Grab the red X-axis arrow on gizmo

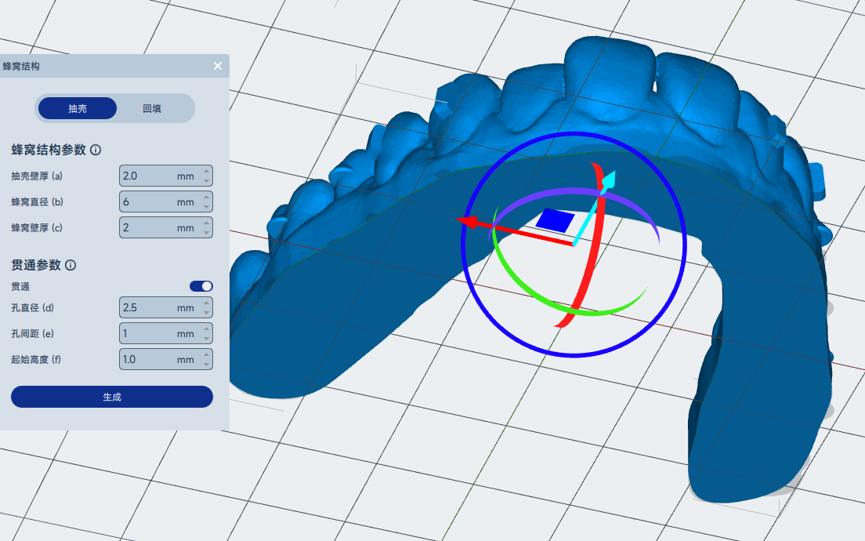(x=468, y=222)
